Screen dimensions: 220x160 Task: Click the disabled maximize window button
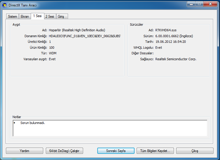199,4
